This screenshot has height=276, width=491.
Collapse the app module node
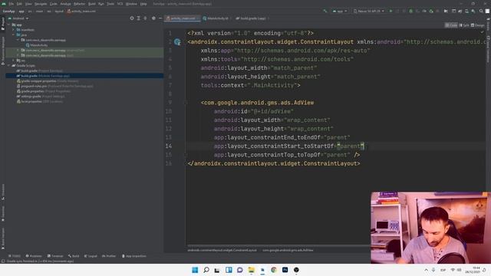8,25
